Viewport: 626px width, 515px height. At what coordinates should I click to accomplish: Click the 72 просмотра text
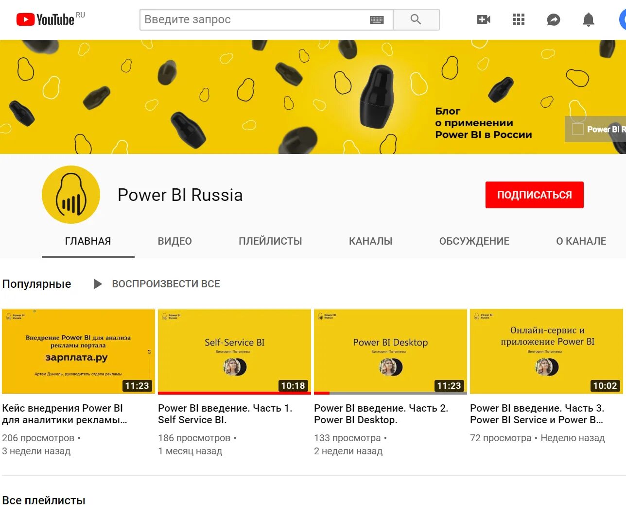(x=501, y=438)
